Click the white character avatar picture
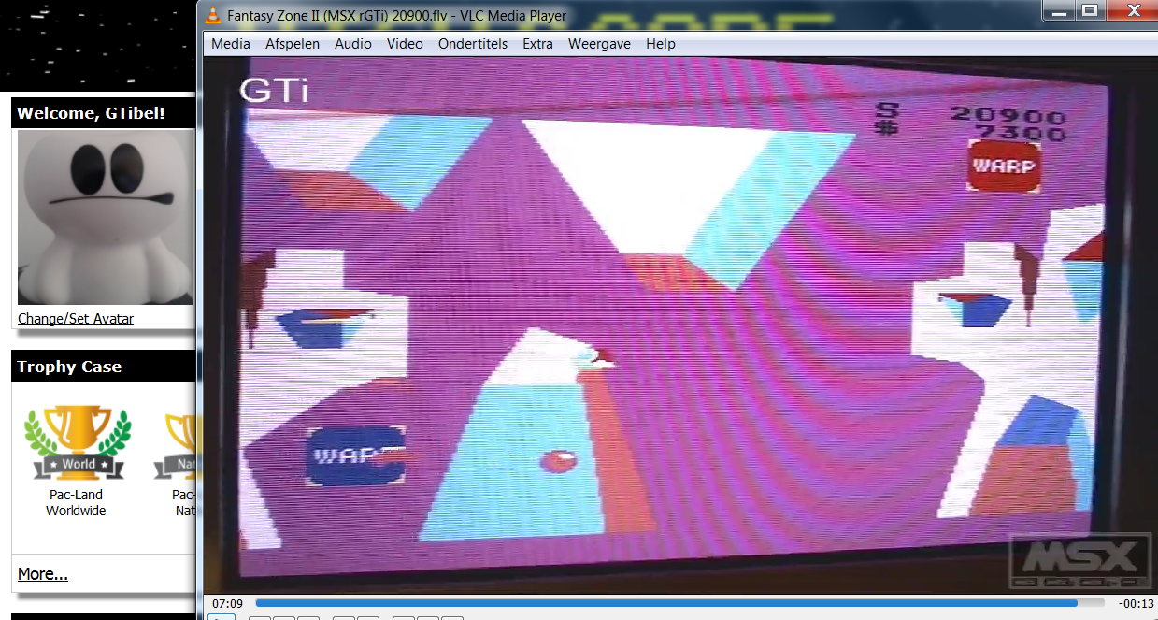Image resolution: width=1158 pixels, height=620 pixels. [105, 217]
